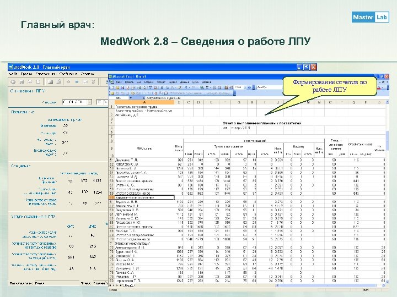Screen dimensions: 397x297
Task: Select column A header in Excel
Action: pyautogui.click(x=144, y=102)
